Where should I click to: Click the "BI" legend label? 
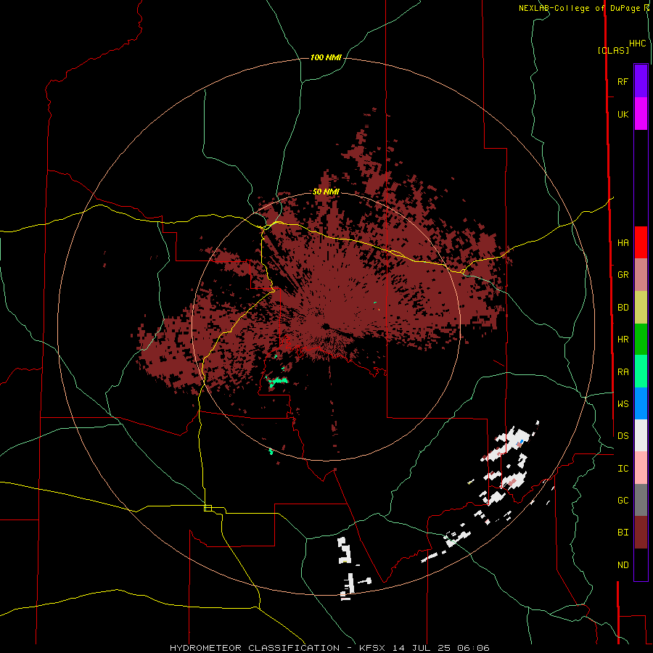point(623,533)
